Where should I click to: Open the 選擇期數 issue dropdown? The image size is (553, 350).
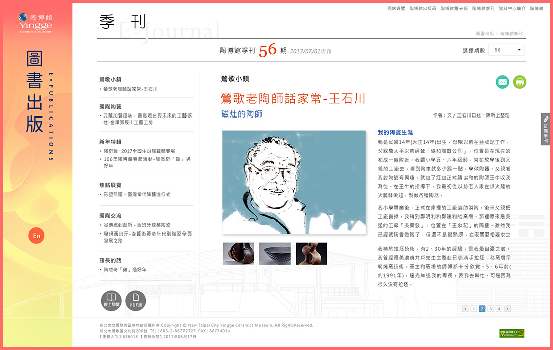pyautogui.click(x=506, y=50)
